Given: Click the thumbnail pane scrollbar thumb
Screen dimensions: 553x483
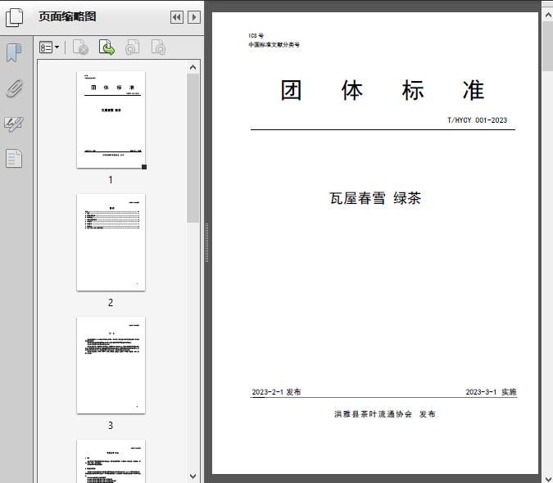Looking at the screenshot, I should pos(193,148).
